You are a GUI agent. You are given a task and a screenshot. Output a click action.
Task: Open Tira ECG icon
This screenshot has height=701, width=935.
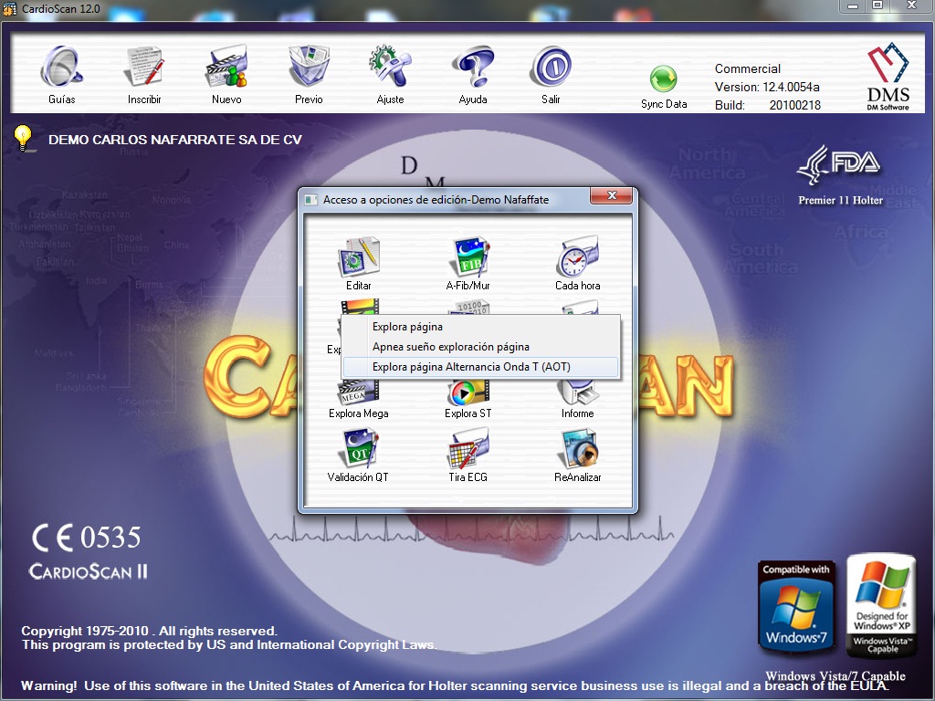468,448
